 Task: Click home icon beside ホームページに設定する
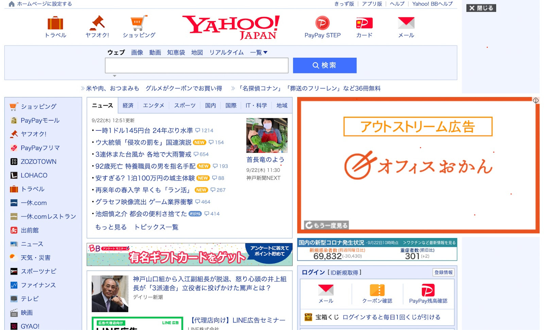click(12, 4)
